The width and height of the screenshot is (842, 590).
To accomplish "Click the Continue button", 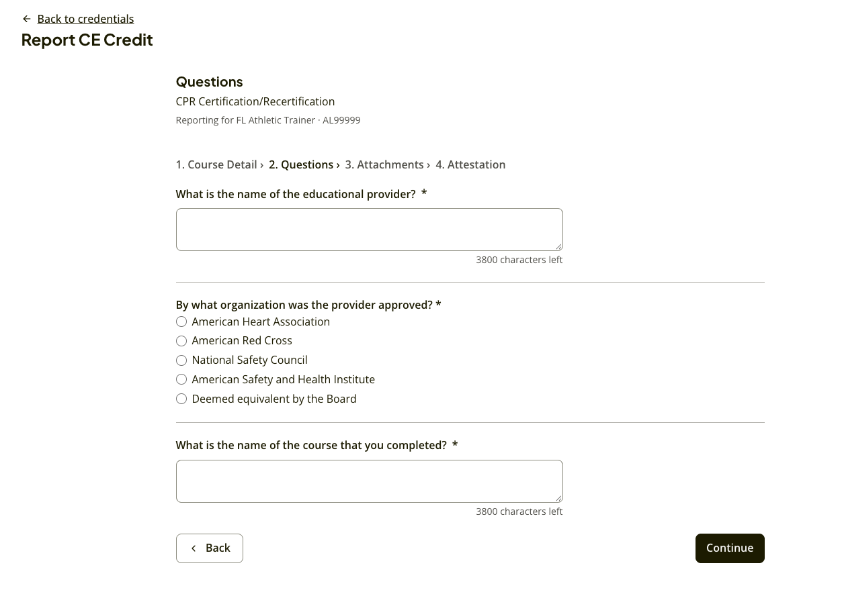I will [730, 548].
